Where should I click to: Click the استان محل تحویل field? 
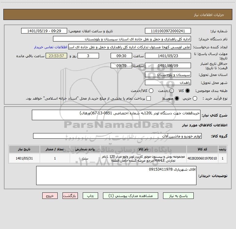tap(168, 74)
